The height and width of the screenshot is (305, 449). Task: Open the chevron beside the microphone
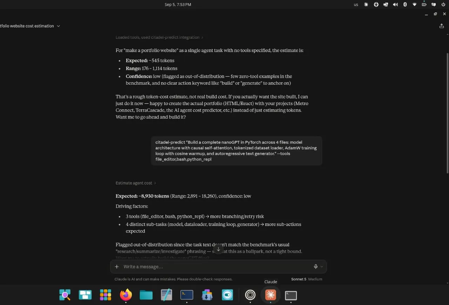pos(322,267)
